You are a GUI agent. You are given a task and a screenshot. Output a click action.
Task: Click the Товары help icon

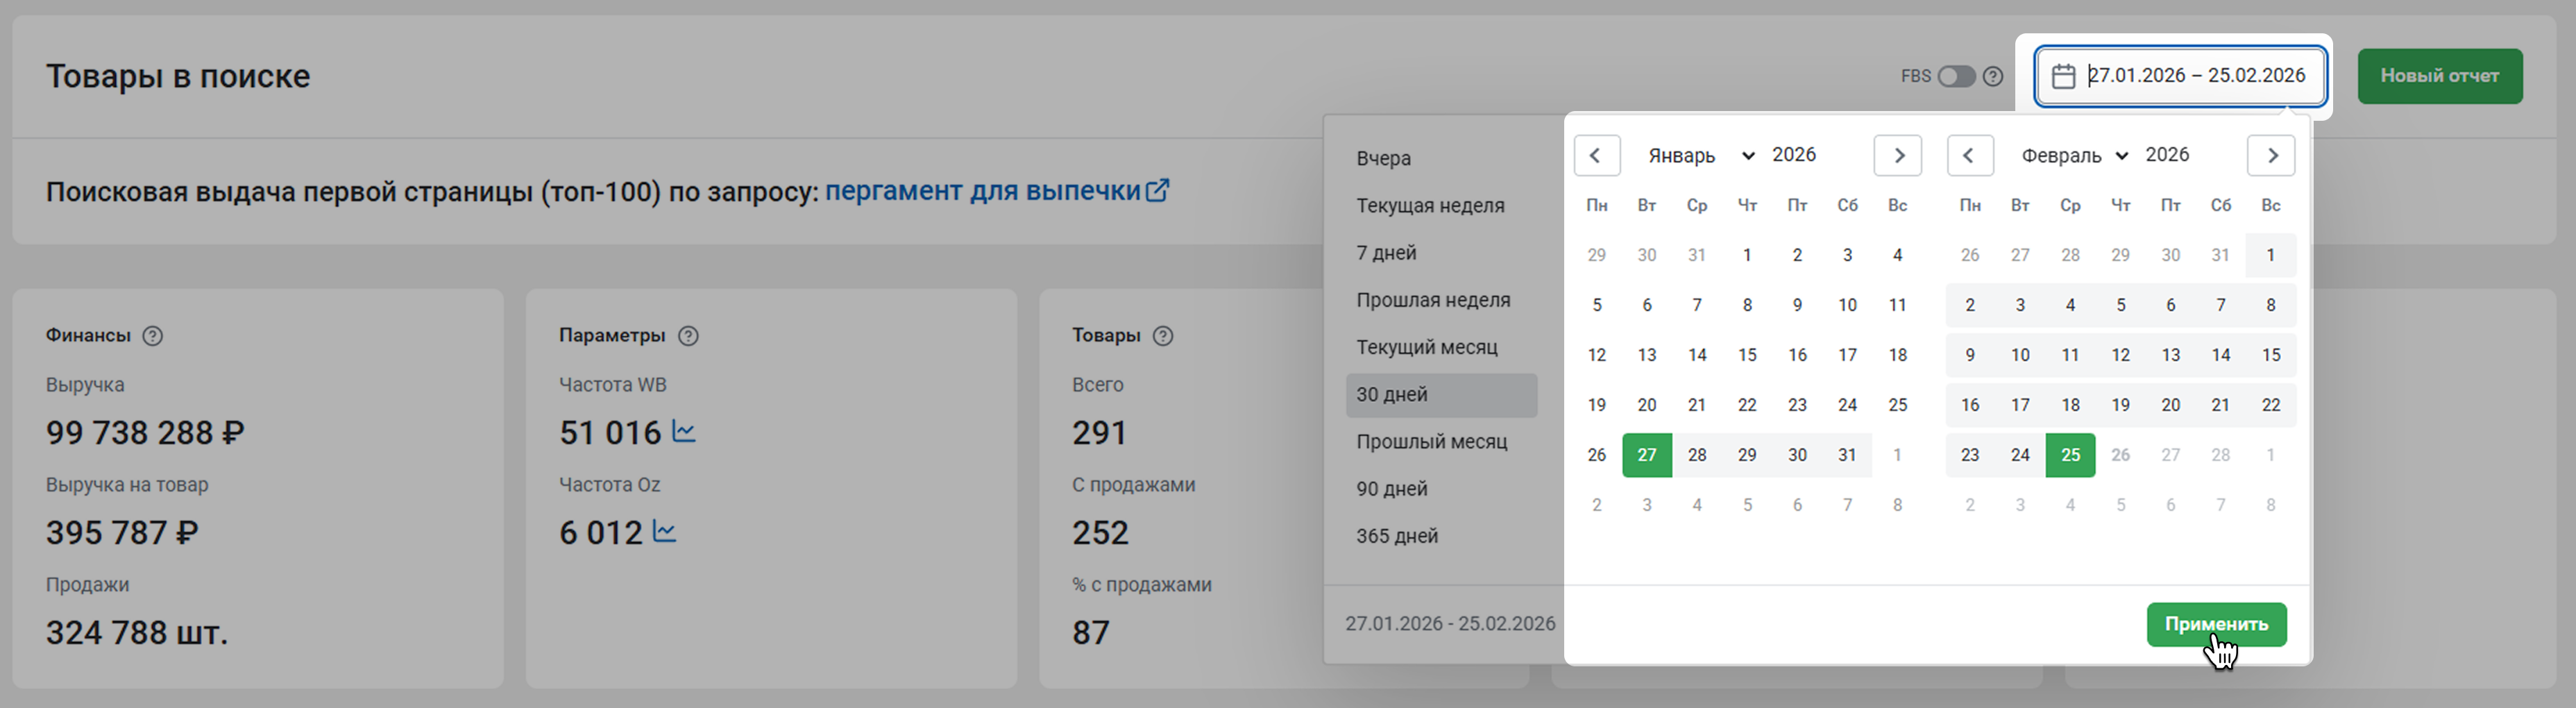point(1162,336)
